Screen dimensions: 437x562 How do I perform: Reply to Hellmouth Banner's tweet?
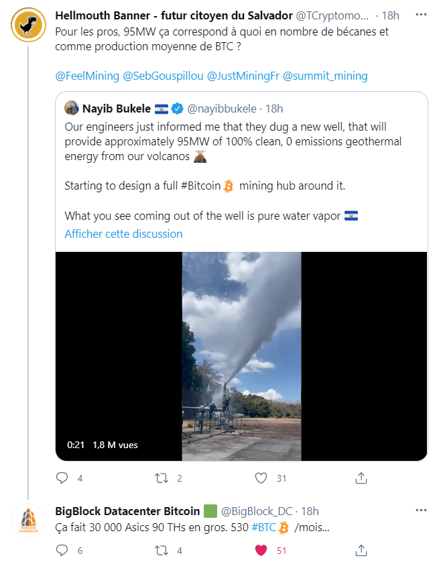coord(62,478)
